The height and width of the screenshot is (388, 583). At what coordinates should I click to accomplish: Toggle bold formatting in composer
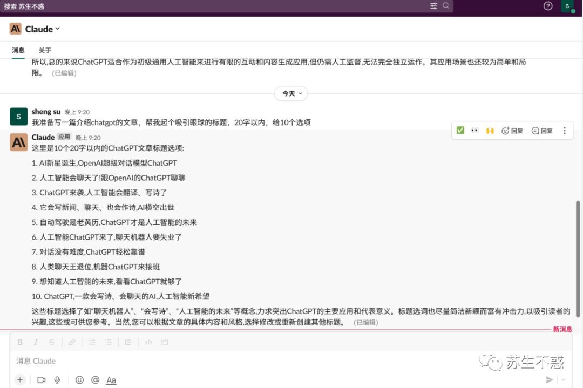[x=20, y=342]
